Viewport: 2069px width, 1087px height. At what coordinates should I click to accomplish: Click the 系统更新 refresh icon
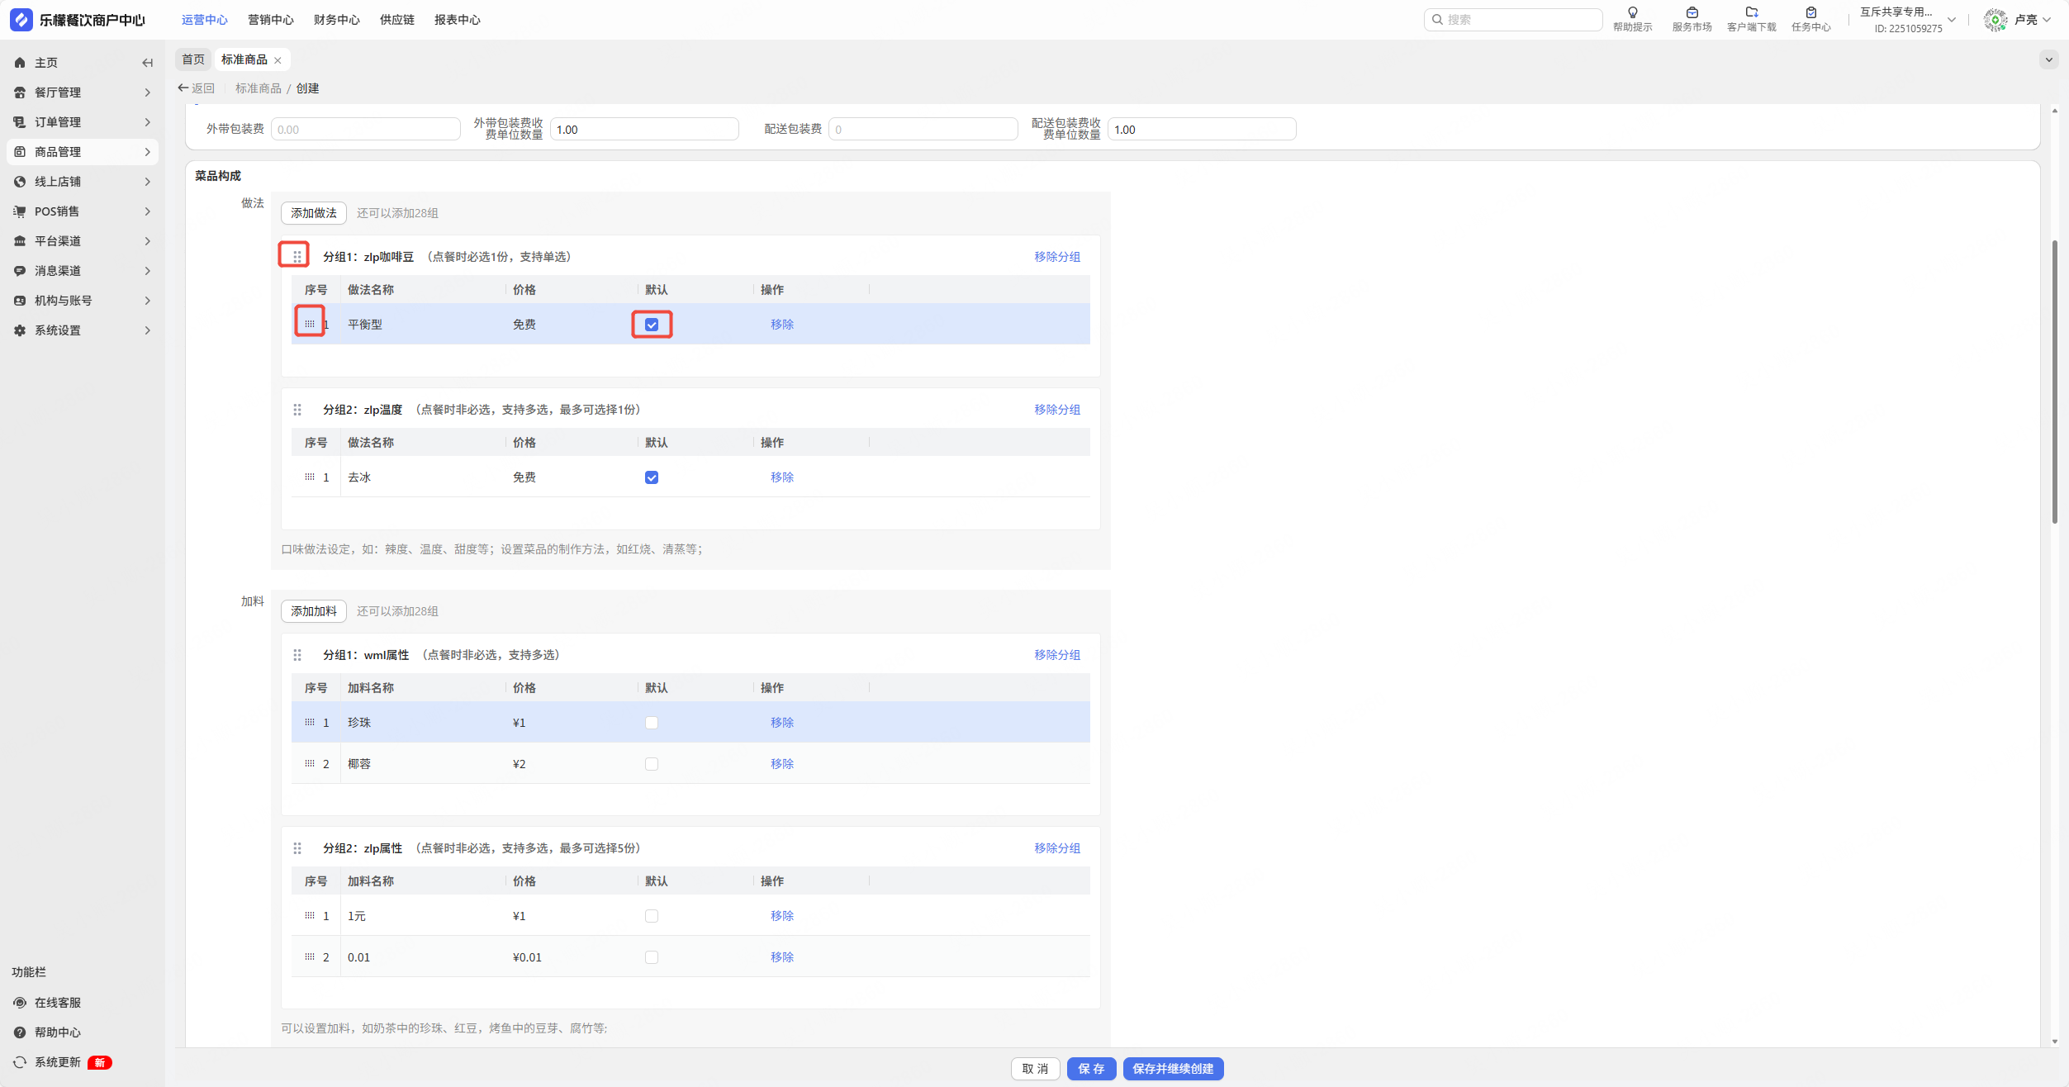(x=20, y=1062)
